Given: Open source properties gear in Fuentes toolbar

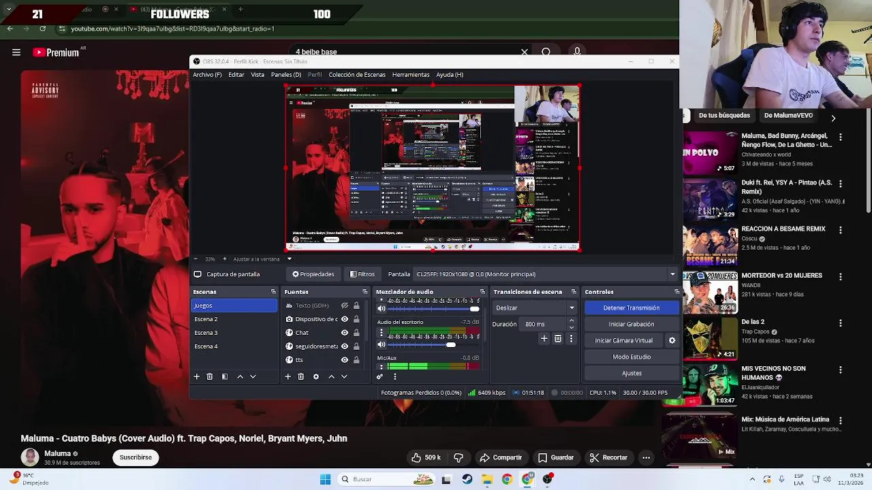Looking at the screenshot, I should pyautogui.click(x=316, y=376).
